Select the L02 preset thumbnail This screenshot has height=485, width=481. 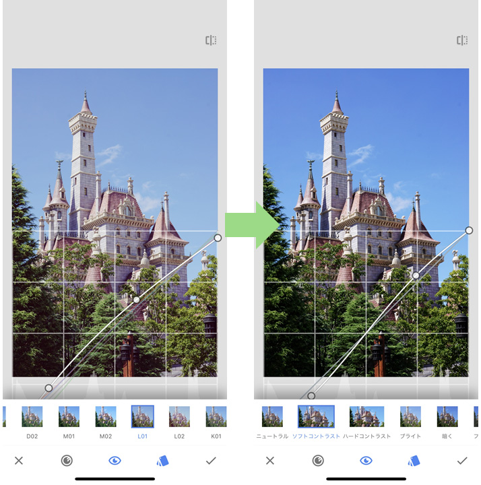179,417
